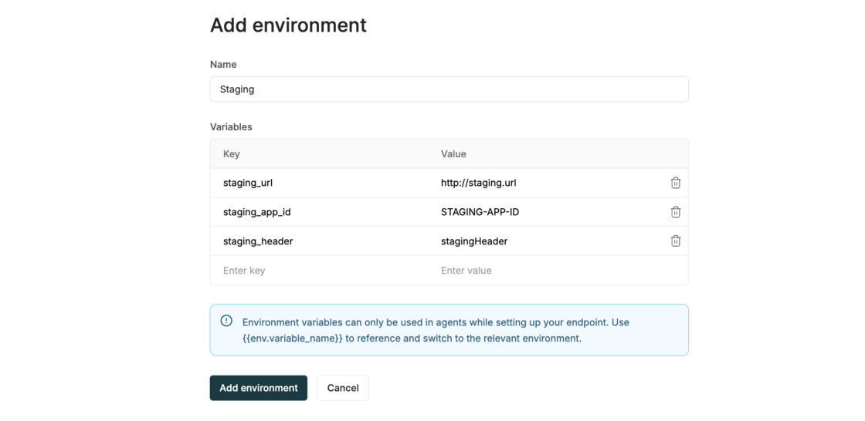Click the Enter value placeholder field
Screen dimensions: 865x421
coord(541,271)
